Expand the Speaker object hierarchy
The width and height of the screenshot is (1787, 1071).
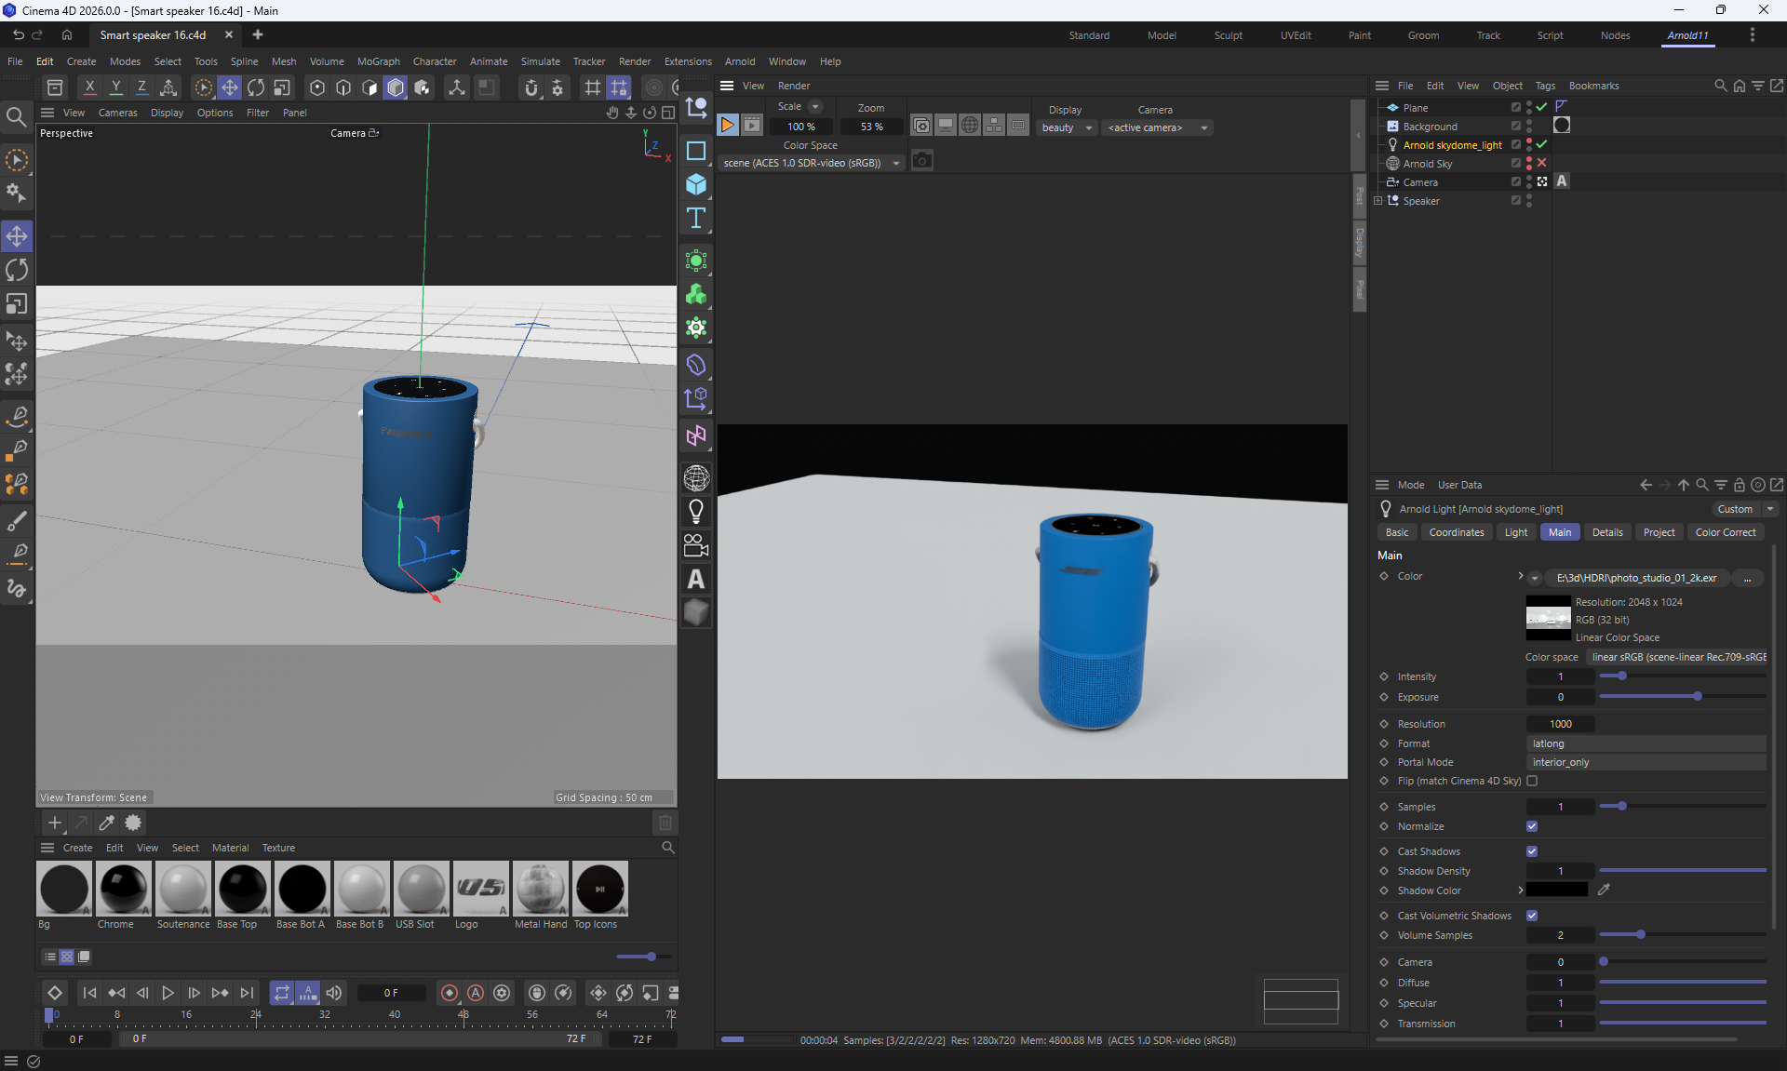[x=1378, y=201]
